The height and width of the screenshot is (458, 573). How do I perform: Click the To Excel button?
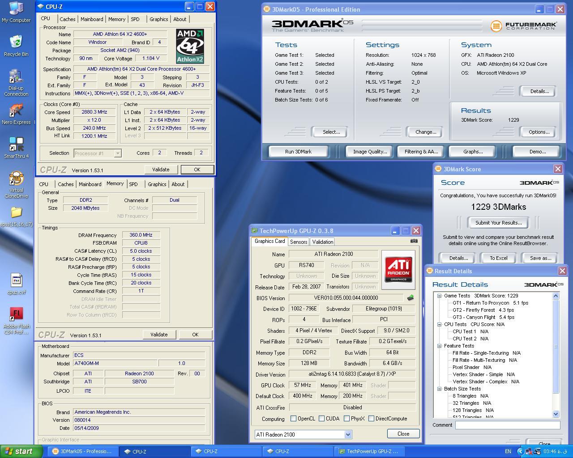(x=498, y=258)
